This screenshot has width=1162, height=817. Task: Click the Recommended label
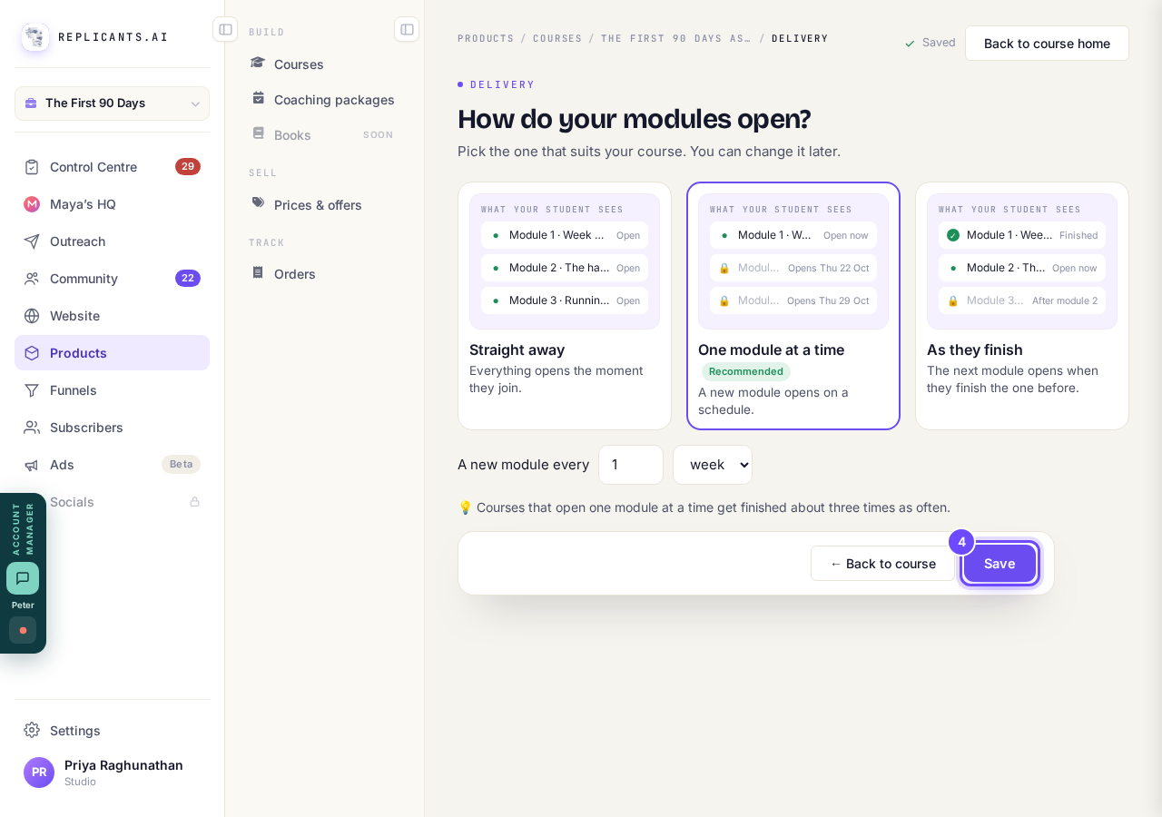pyautogui.click(x=746, y=371)
